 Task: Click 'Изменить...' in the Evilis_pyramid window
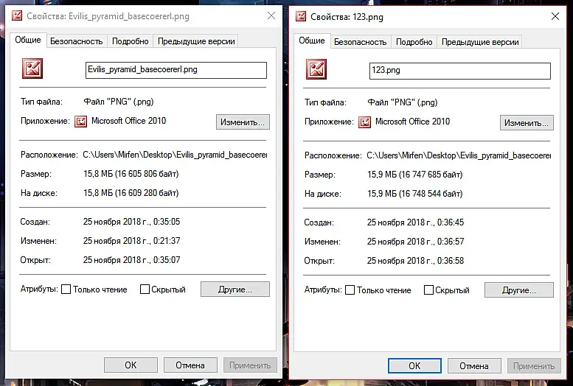pyautogui.click(x=243, y=122)
